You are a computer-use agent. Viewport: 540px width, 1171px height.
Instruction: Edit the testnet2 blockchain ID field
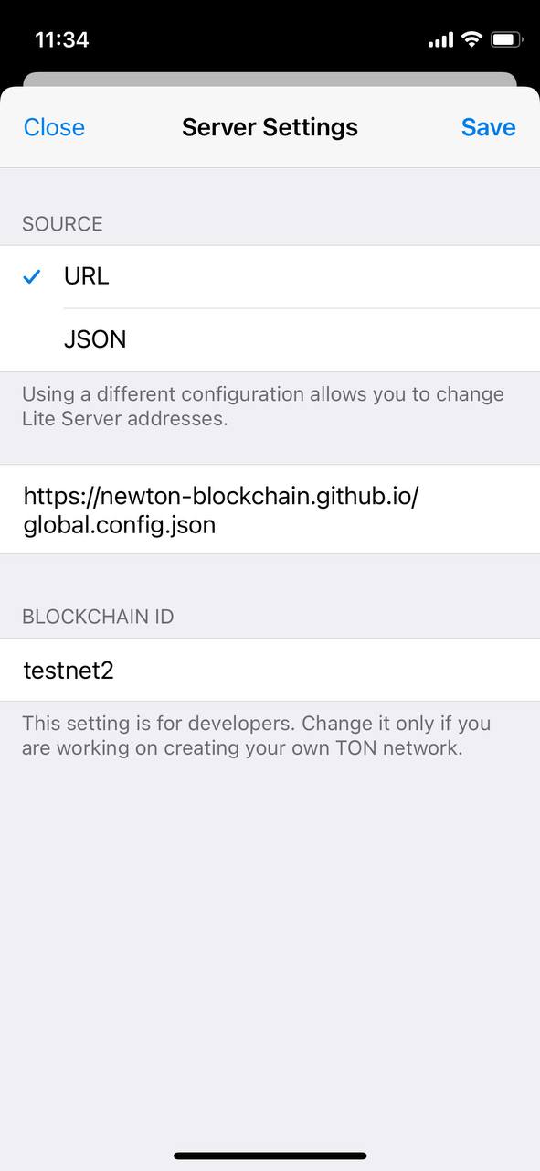pyautogui.click(x=270, y=671)
